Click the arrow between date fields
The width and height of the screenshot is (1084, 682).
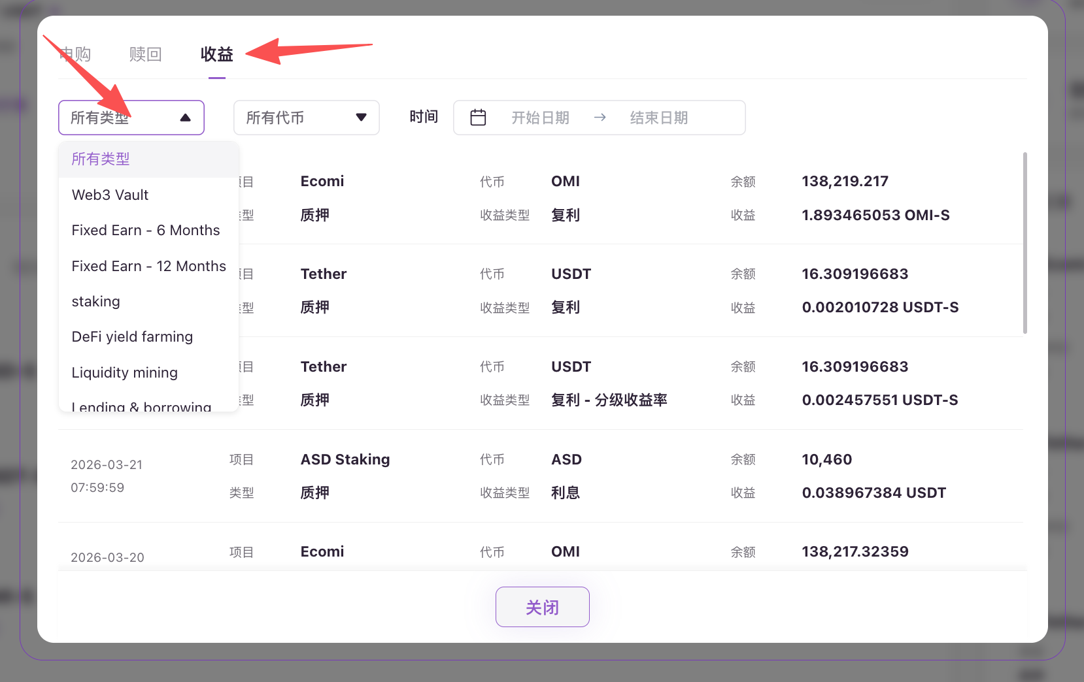point(600,118)
